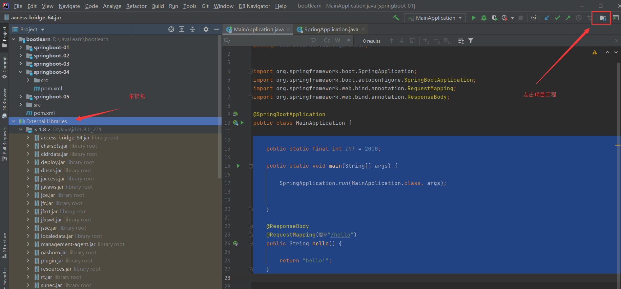Collapse all in the Project panel

pyautogui.click(x=193, y=29)
